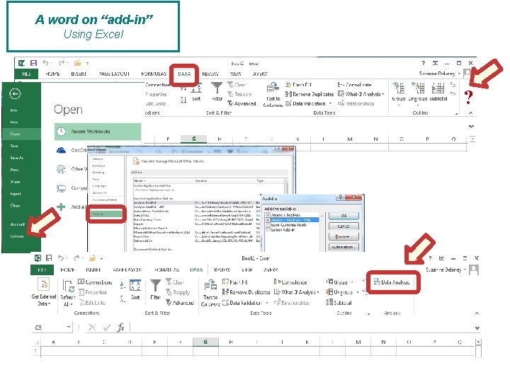Select column G header in lower worksheet

pos(205,342)
